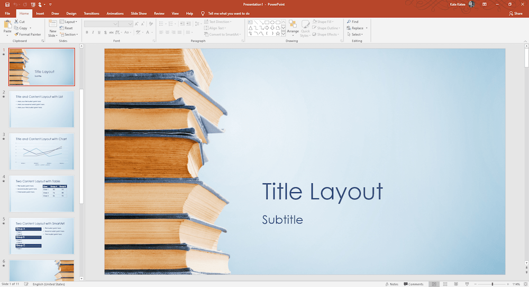
Task: Toggle Italic formatting
Action: [93, 32]
